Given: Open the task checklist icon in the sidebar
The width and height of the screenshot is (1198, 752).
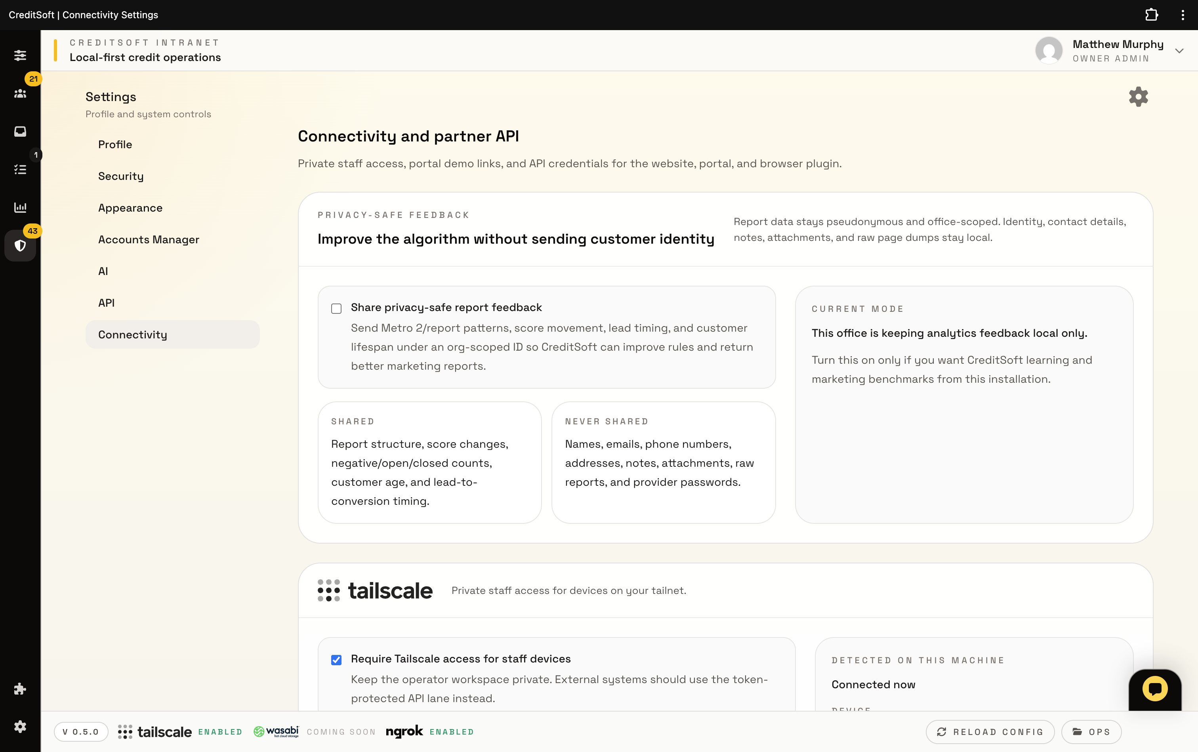Looking at the screenshot, I should pos(20,170).
